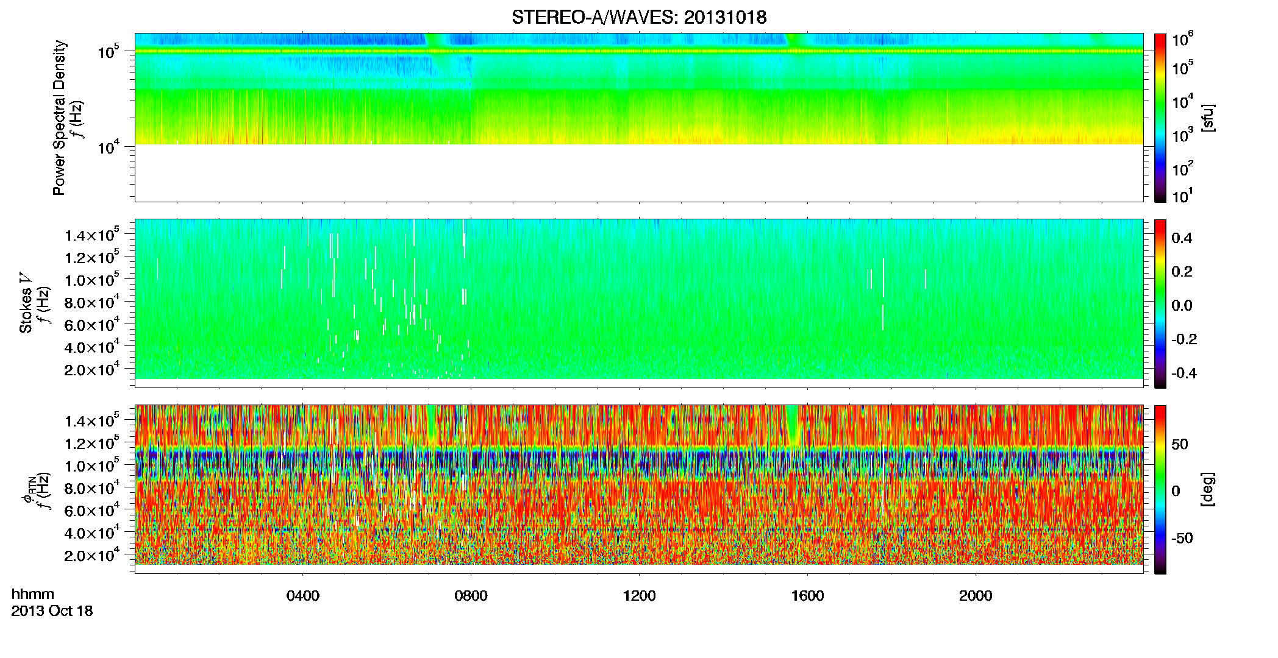Click the Stokes V axis label
Screen dimensions: 1278x658
(x=26, y=303)
